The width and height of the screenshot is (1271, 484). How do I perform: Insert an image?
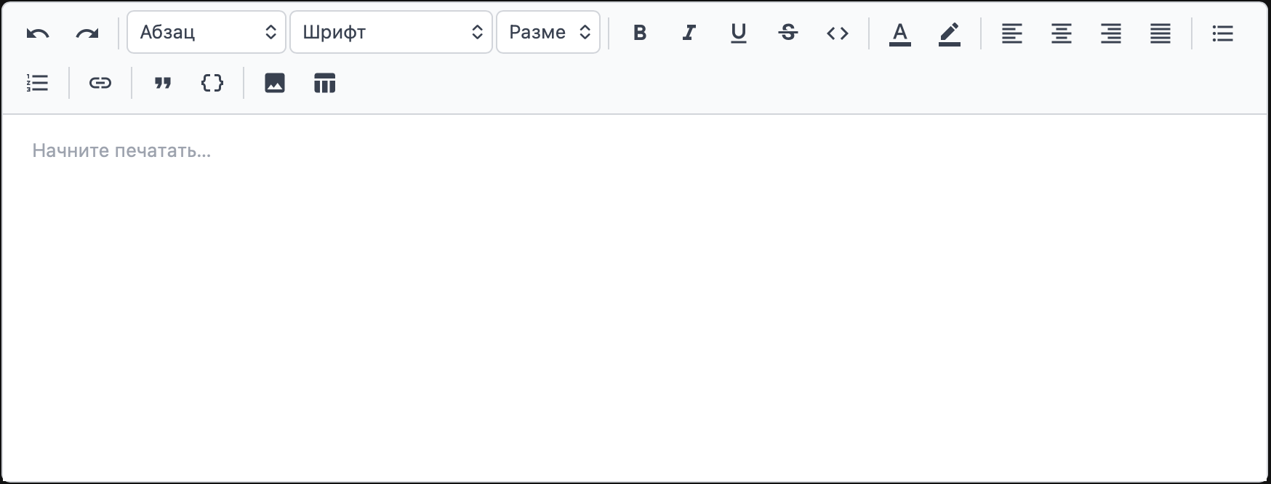(275, 84)
